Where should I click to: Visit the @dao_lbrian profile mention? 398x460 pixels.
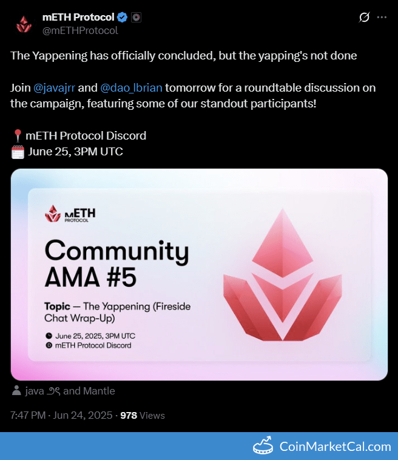click(x=132, y=87)
